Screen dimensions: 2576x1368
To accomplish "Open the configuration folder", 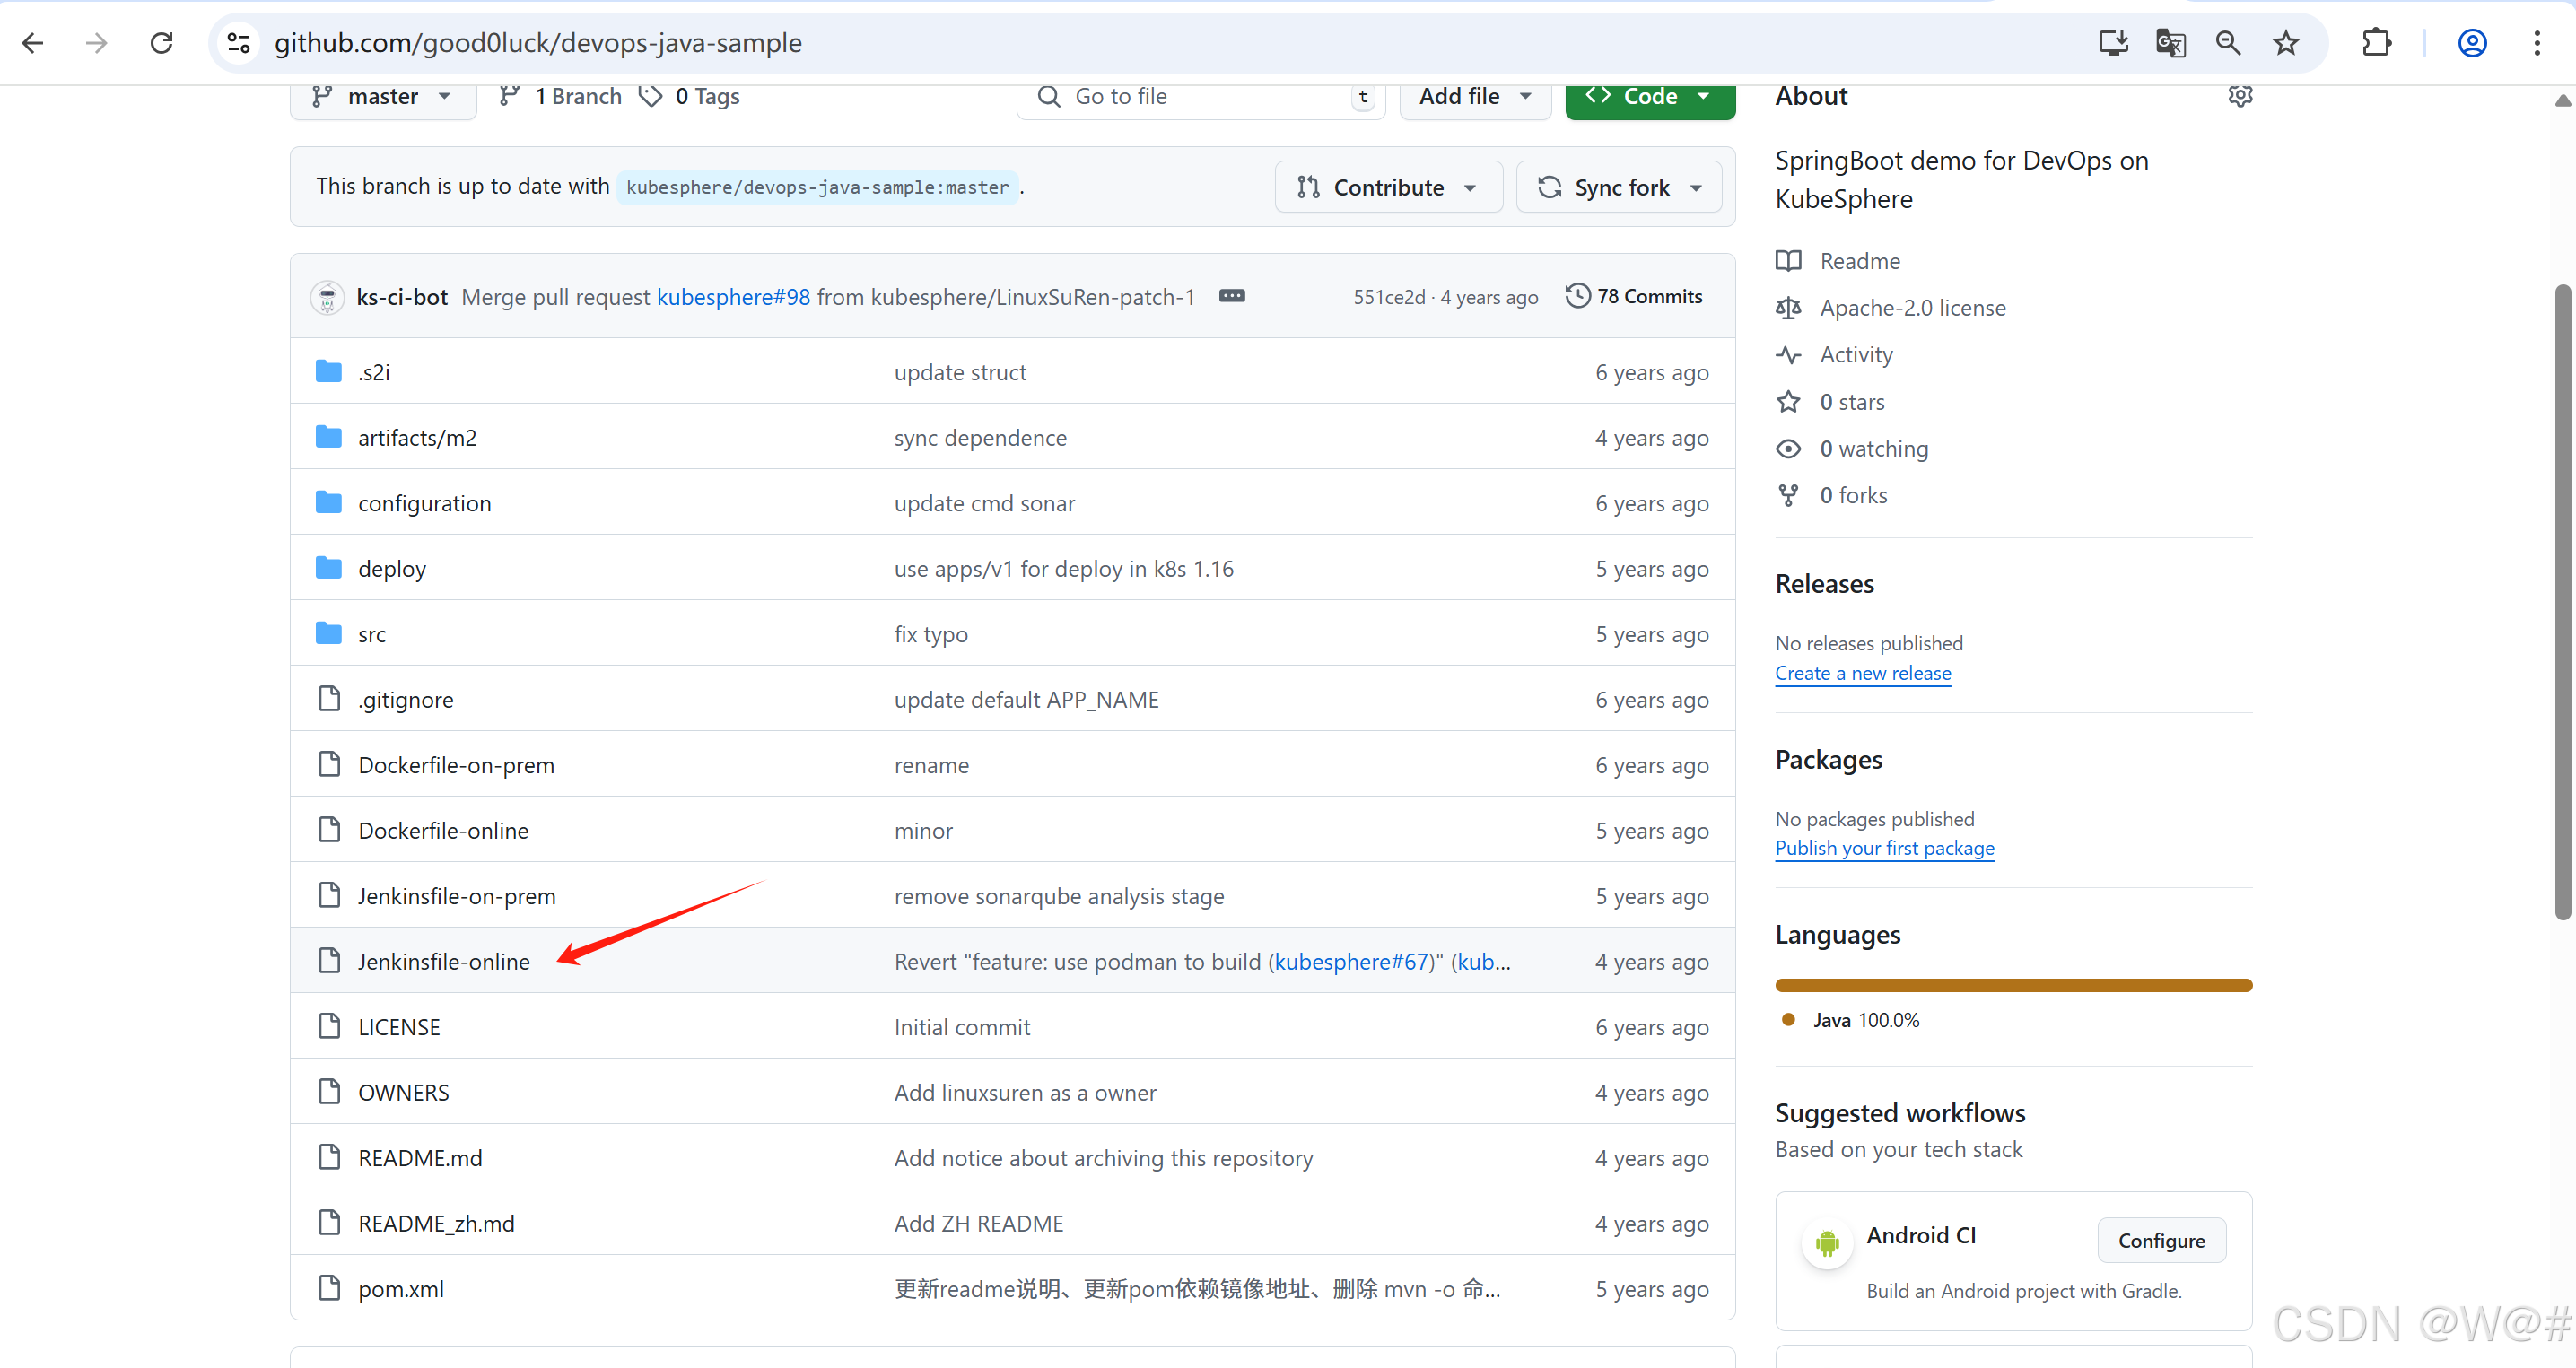I will 424,503.
